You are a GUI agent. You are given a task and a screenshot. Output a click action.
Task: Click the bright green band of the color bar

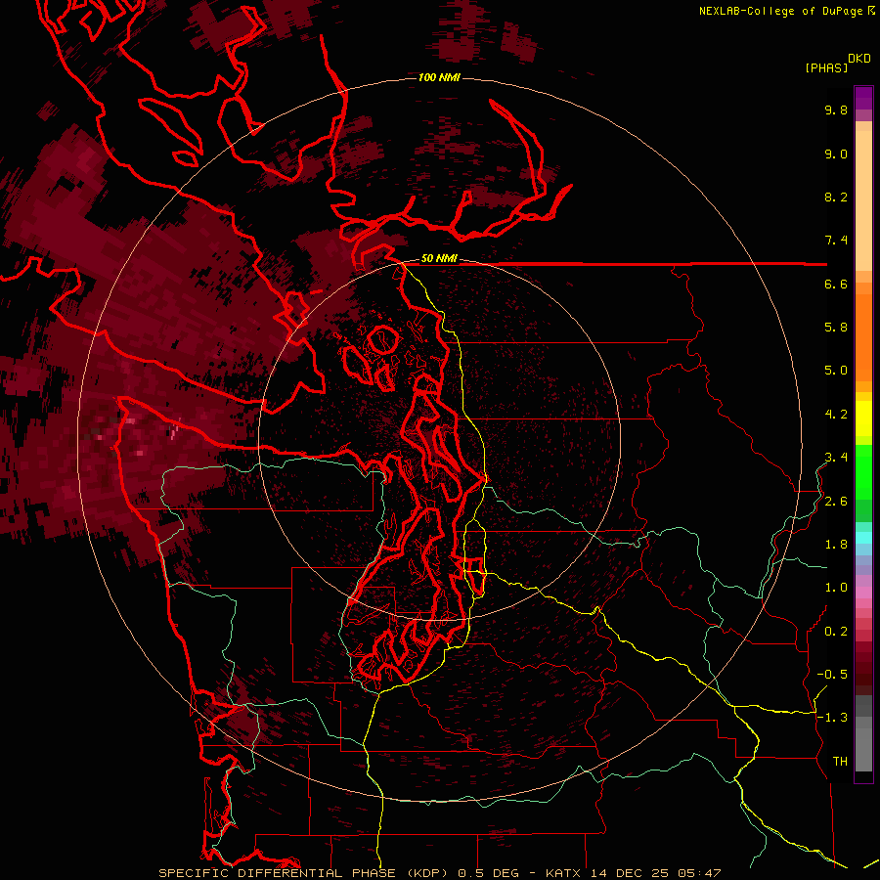tap(863, 472)
